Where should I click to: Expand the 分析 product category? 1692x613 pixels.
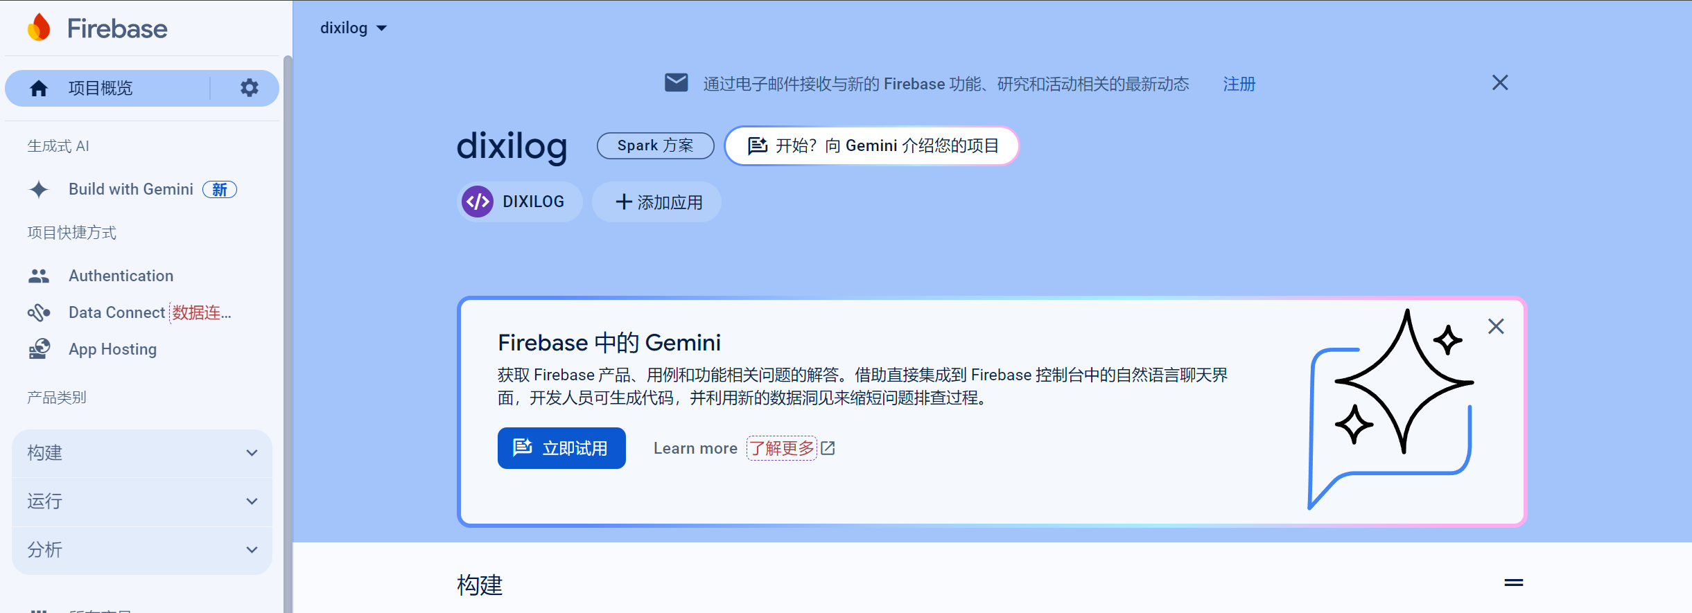pos(142,550)
